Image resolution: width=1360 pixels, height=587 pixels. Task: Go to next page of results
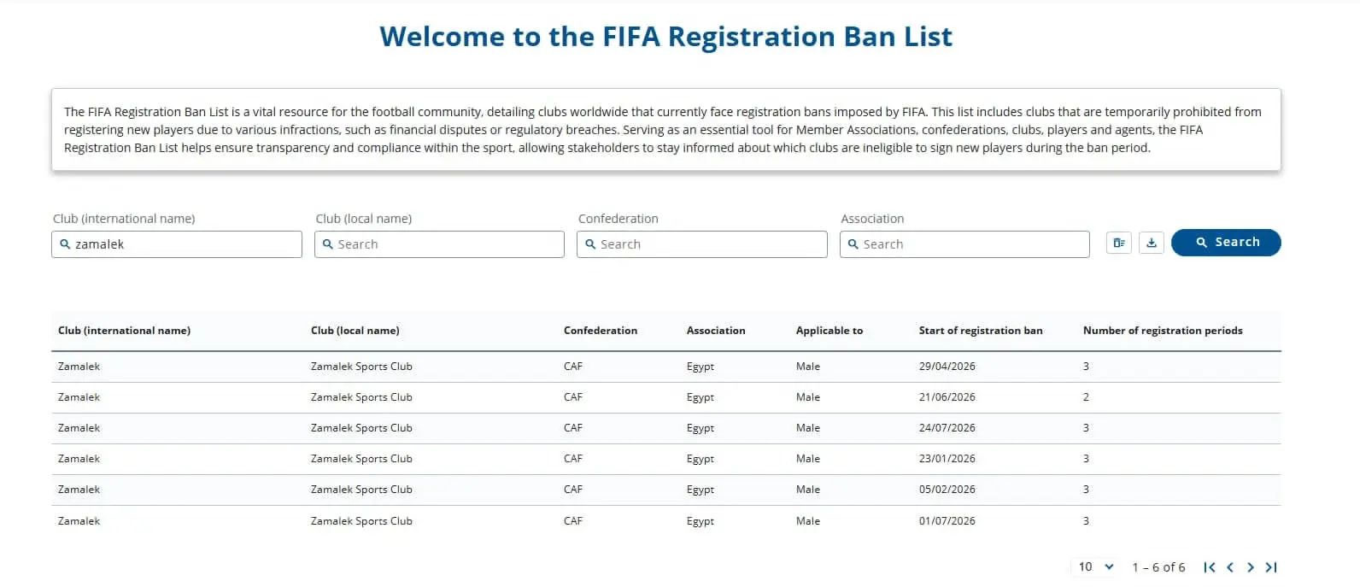(x=1251, y=567)
